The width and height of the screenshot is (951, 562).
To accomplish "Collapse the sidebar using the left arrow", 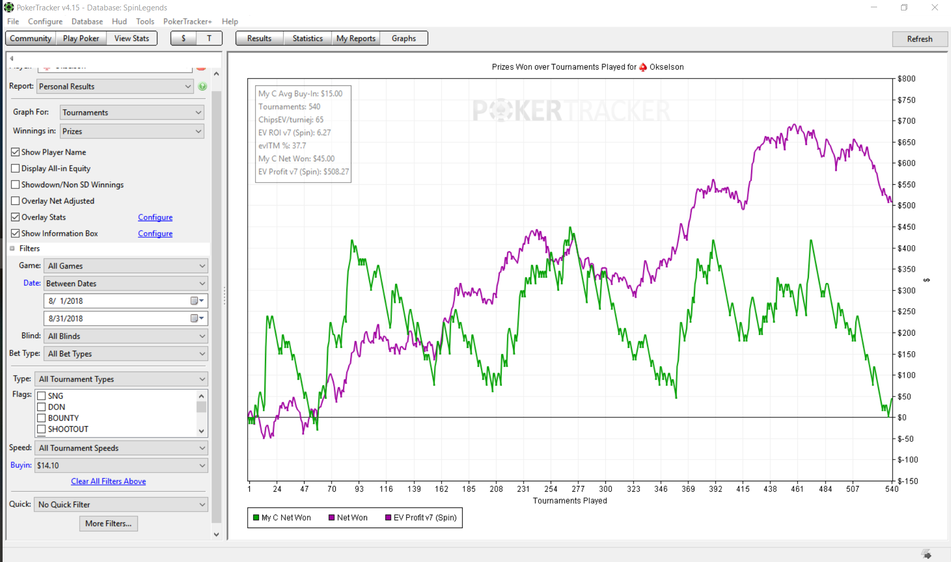I will (x=11, y=58).
